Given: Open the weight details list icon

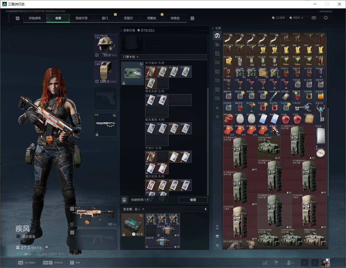Looking at the screenshot, I should (x=46, y=247).
